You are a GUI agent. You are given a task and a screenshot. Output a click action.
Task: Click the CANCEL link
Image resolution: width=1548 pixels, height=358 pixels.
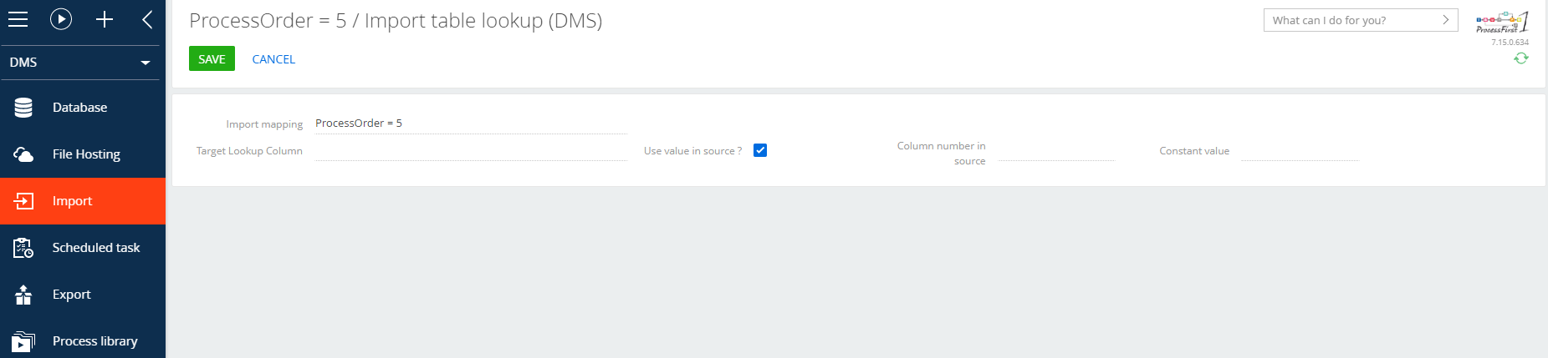pos(273,59)
